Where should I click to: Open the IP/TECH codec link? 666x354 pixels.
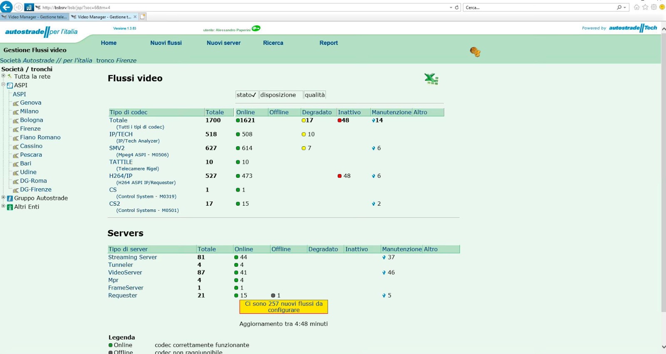(x=121, y=134)
